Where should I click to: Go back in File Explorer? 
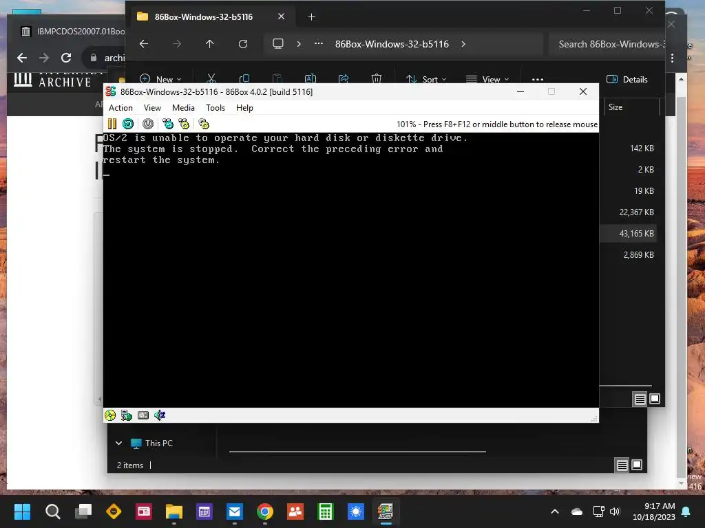[x=144, y=44]
